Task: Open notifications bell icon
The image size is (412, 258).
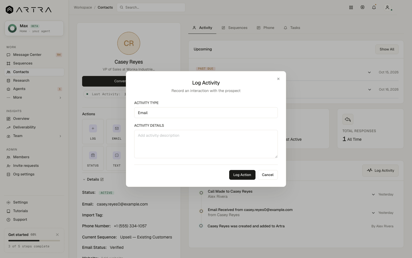Action: 374,7
